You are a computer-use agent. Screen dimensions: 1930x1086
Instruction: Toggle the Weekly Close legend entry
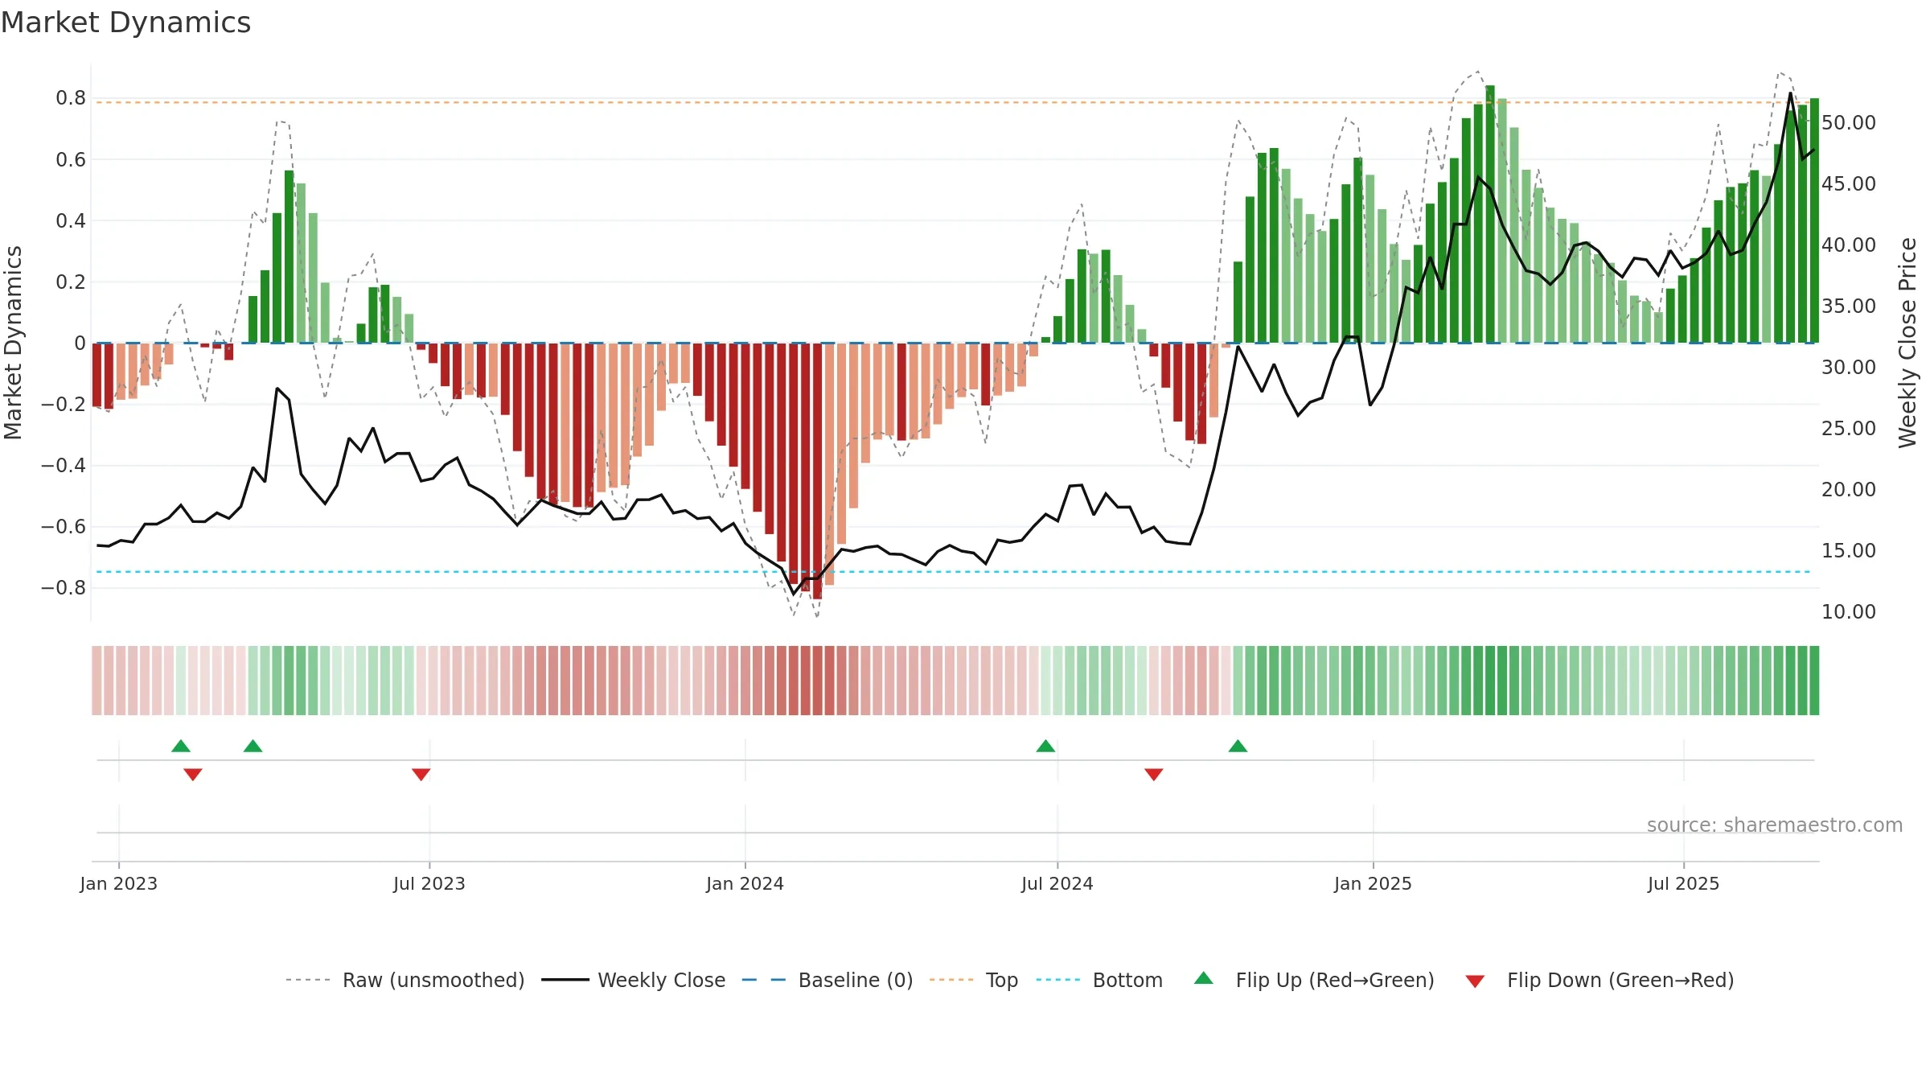[633, 980]
